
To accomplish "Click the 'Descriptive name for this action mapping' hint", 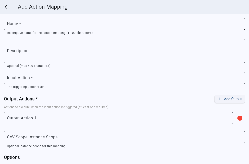I will coord(50,33).
